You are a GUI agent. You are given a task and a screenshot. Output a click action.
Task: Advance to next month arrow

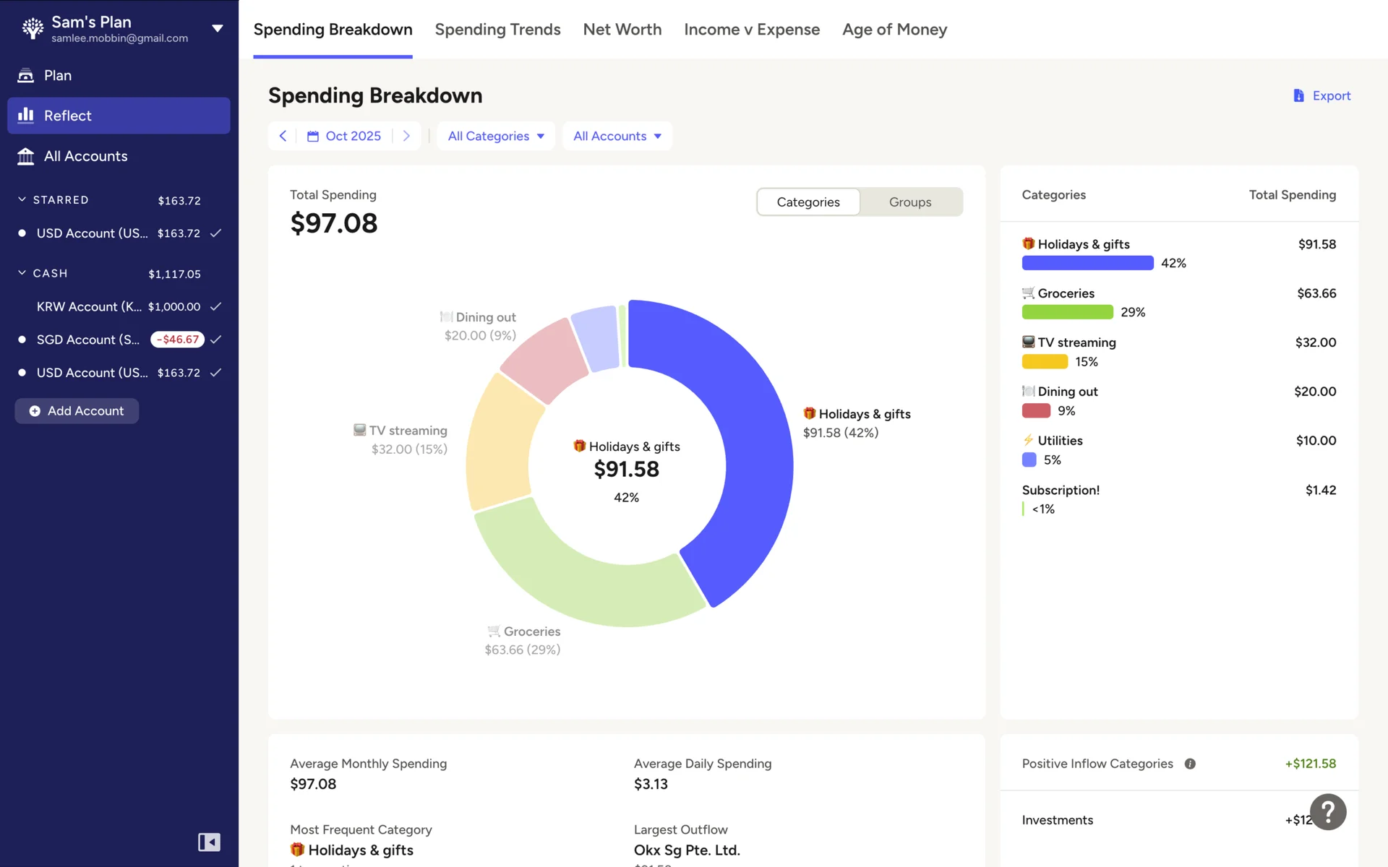click(406, 136)
